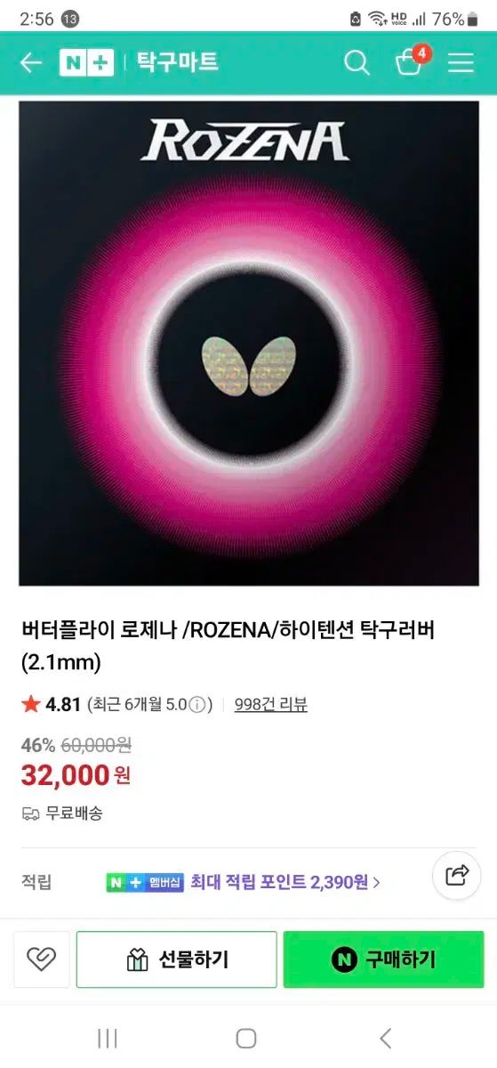Tap the star rating 4.81
The image size is (497, 1068).
[x=52, y=705]
